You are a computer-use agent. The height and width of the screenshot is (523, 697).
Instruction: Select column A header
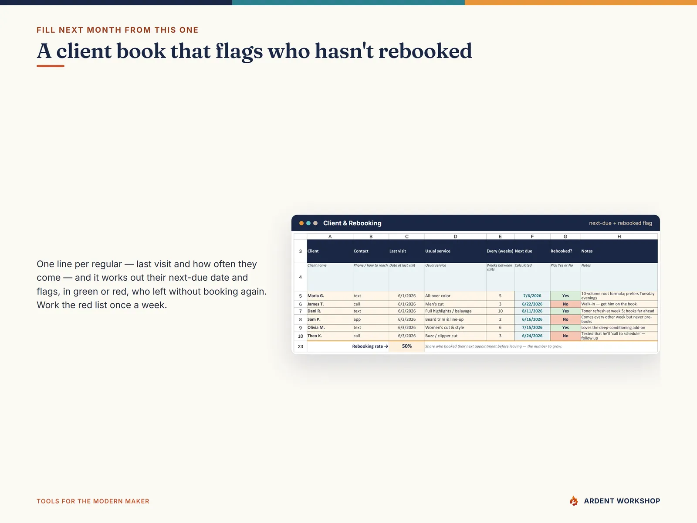coord(330,237)
